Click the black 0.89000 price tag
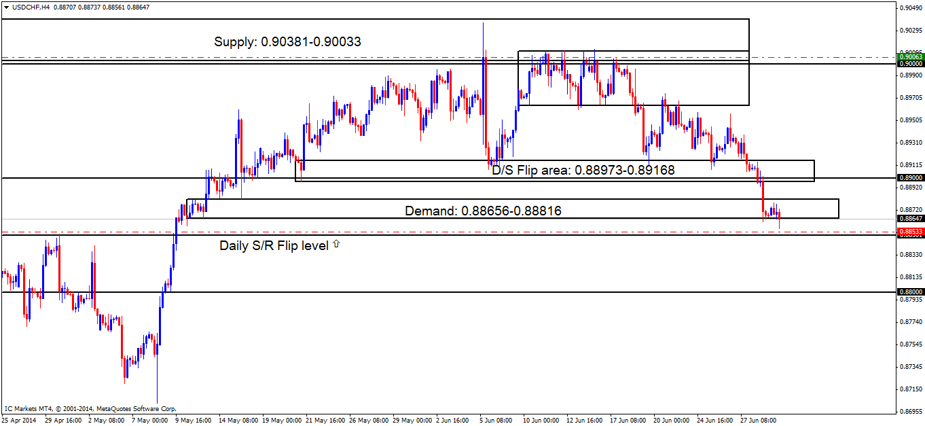This screenshot has width=925, height=426. [910, 177]
